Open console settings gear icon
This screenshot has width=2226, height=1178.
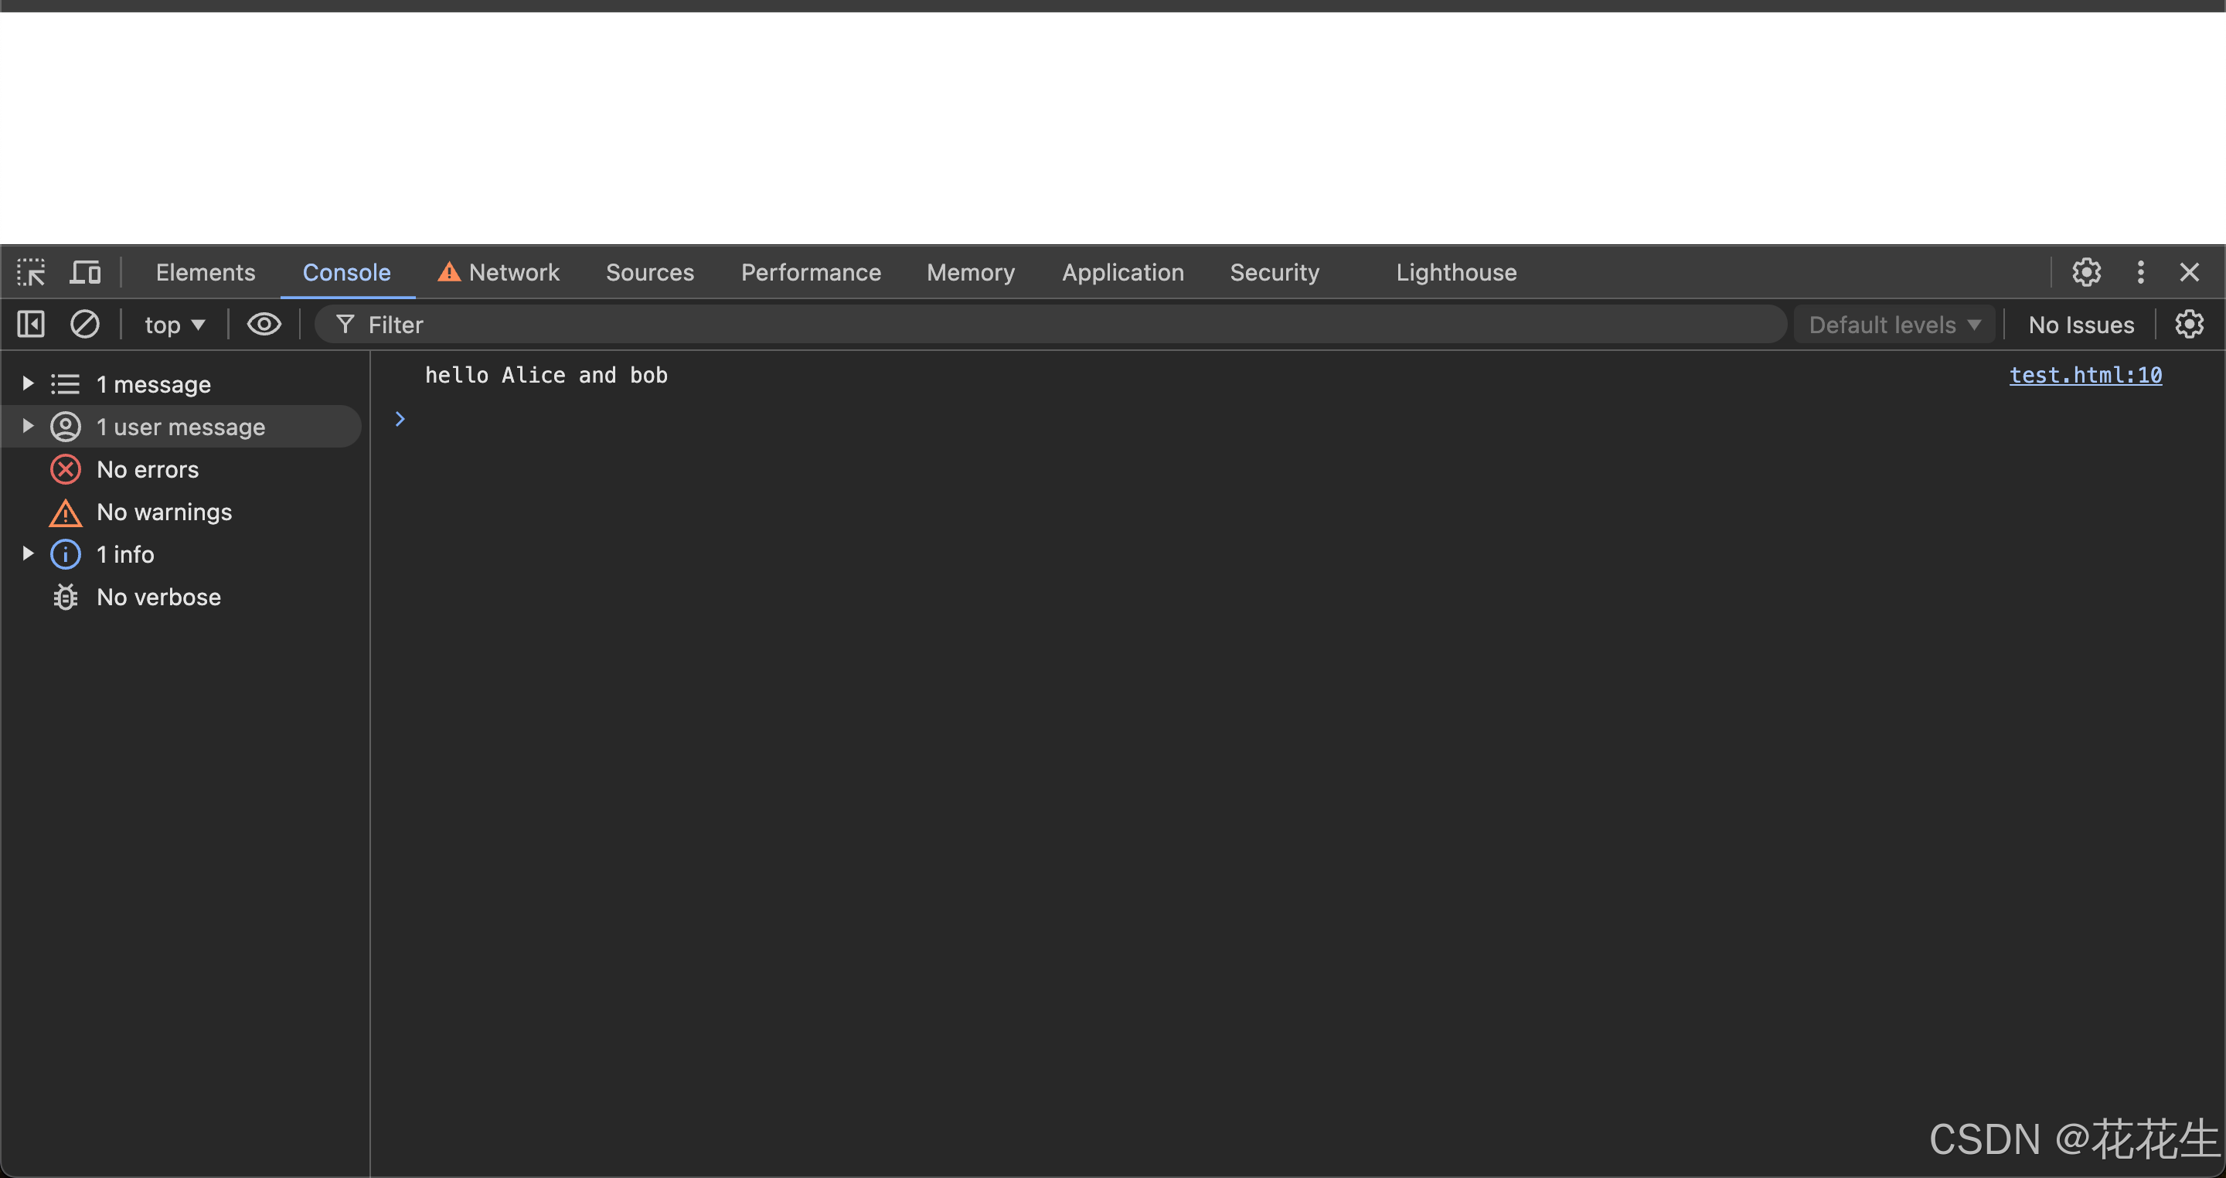pyautogui.click(x=2189, y=325)
